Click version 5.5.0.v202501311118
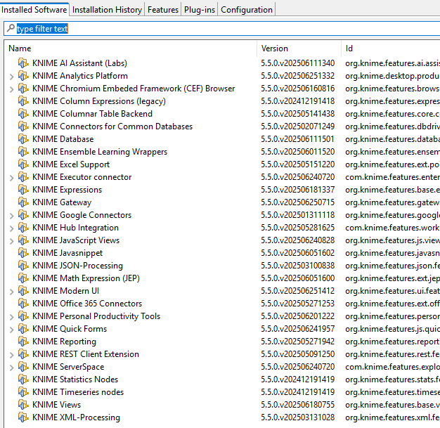This screenshot has width=440, height=428. pos(298,214)
